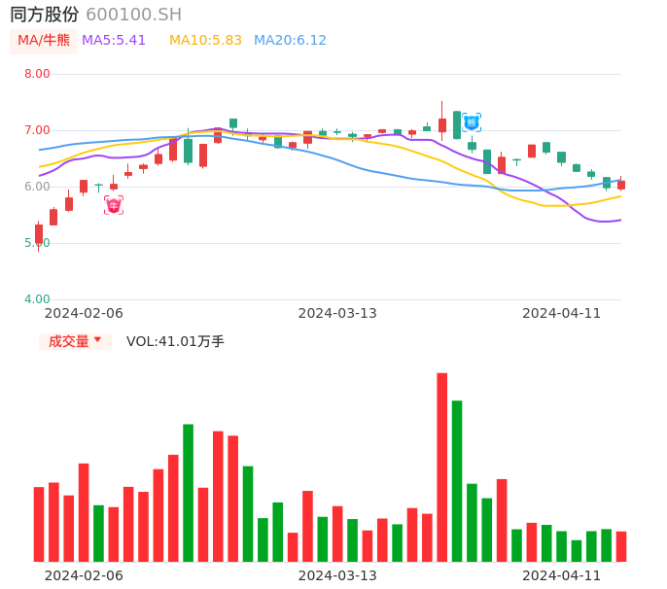The width and height of the screenshot is (667, 589).
Task: Click the VOL:41.01万手 volume readout
Action: click(175, 341)
